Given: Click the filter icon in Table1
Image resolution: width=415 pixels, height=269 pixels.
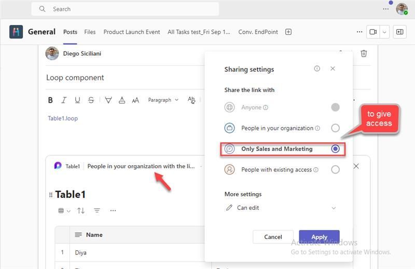Looking at the screenshot, I should 97,210.
